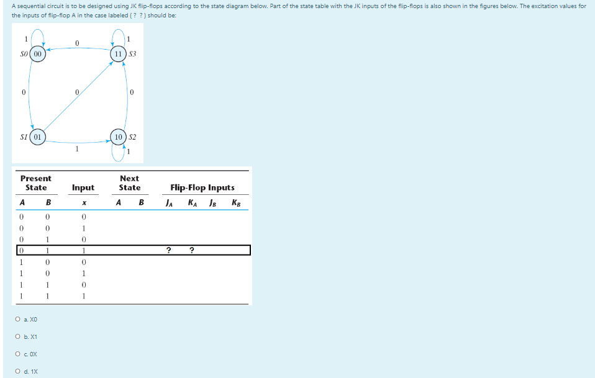Click the transition arrow from S0 to S1
This screenshot has width=595, height=378.
[x=28, y=93]
